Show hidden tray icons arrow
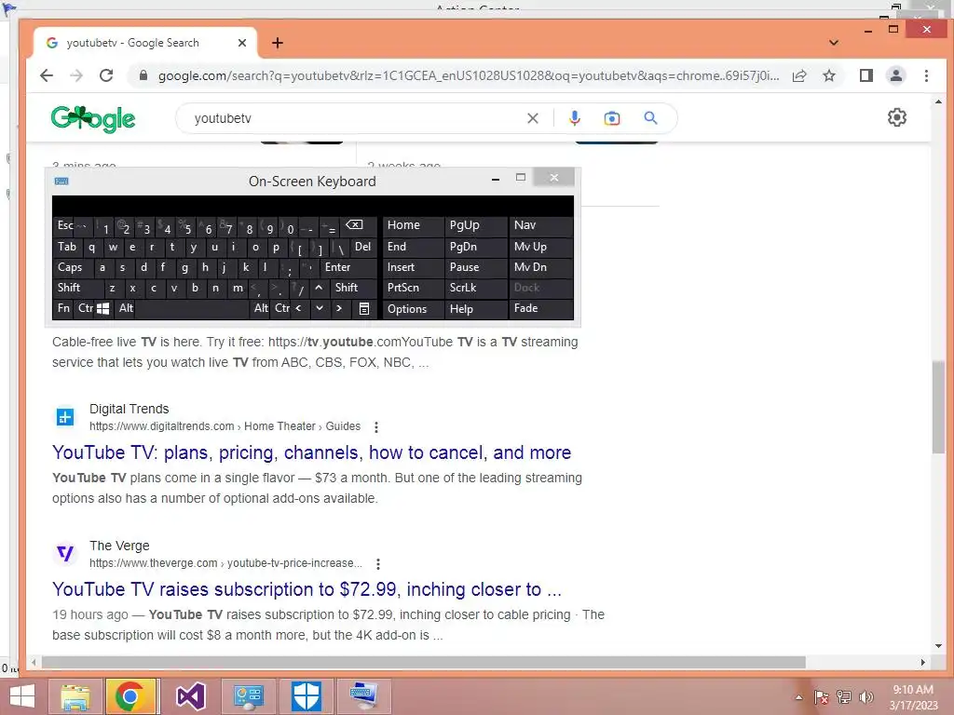This screenshot has width=954, height=715. tap(798, 697)
